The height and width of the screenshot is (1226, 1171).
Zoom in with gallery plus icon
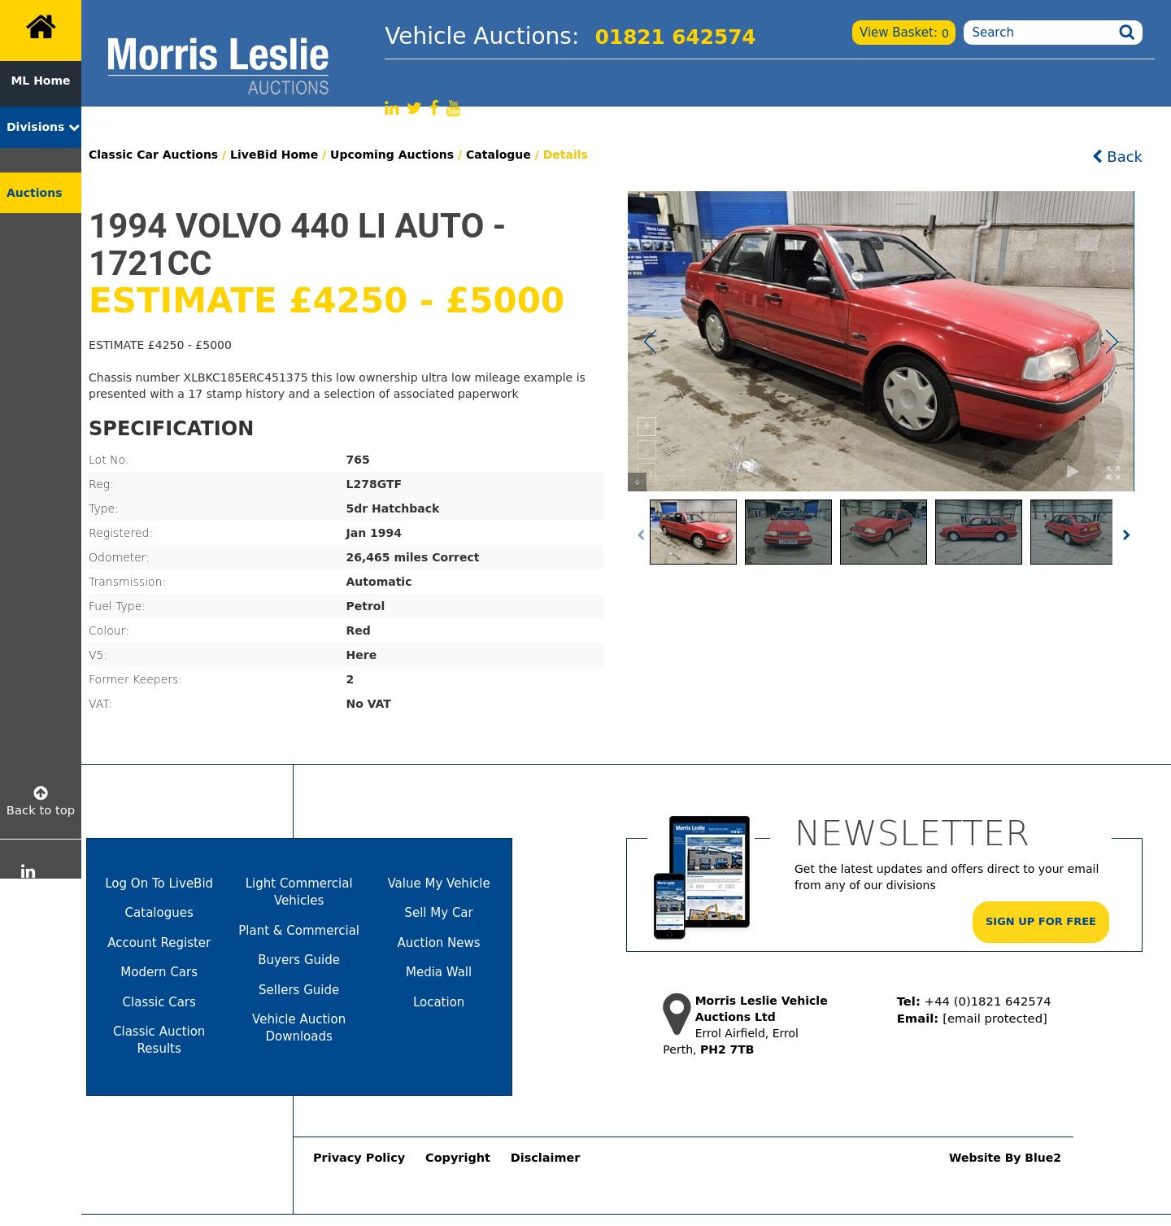pos(646,426)
